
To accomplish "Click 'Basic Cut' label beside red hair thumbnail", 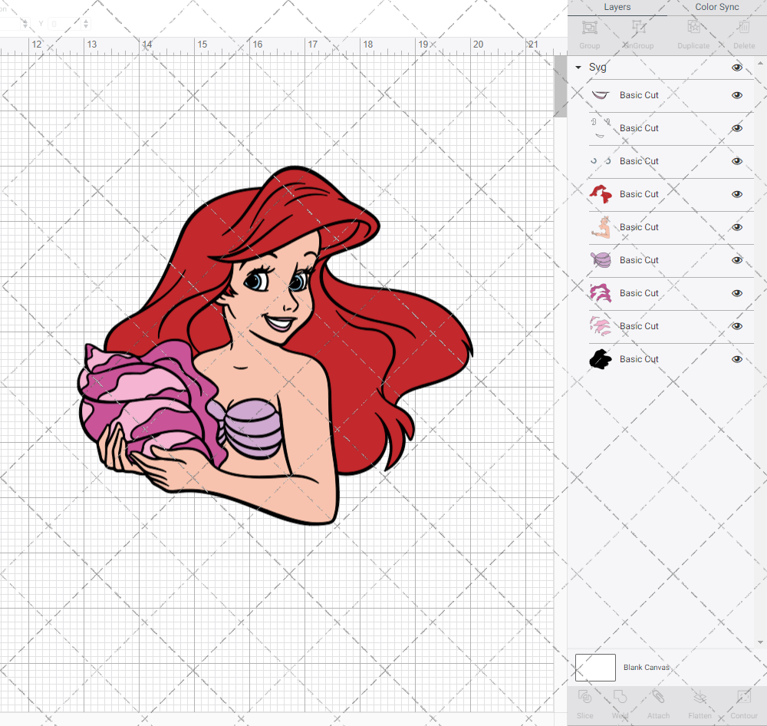I will tap(639, 194).
